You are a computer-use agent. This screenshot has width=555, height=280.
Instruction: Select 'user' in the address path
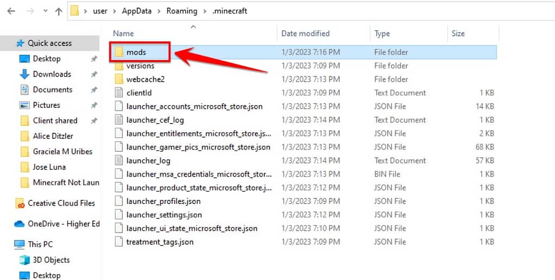(100, 11)
